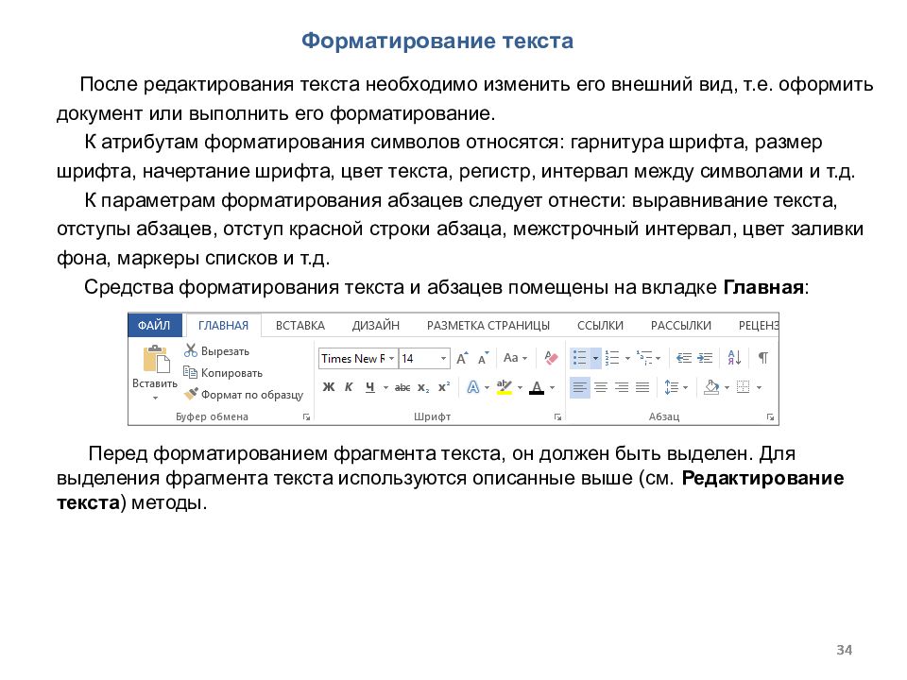Decrease the paragraph indent
The width and height of the screenshot is (907, 680).
(684, 358)
